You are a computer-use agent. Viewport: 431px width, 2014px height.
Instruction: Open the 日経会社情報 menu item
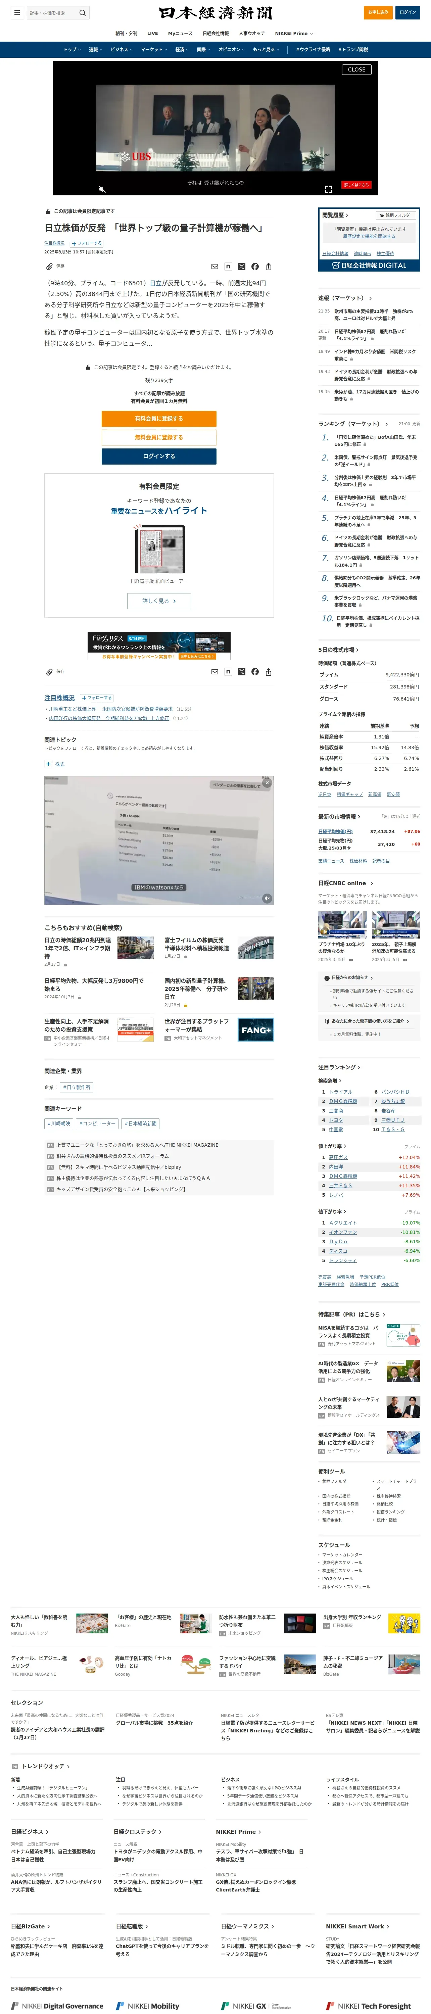click(216, 34)
